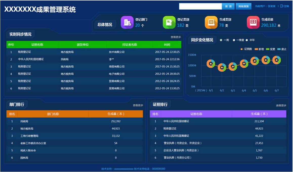
Task: Toggle the orange 新增 legend swatch
Action: tap(256, 49)
